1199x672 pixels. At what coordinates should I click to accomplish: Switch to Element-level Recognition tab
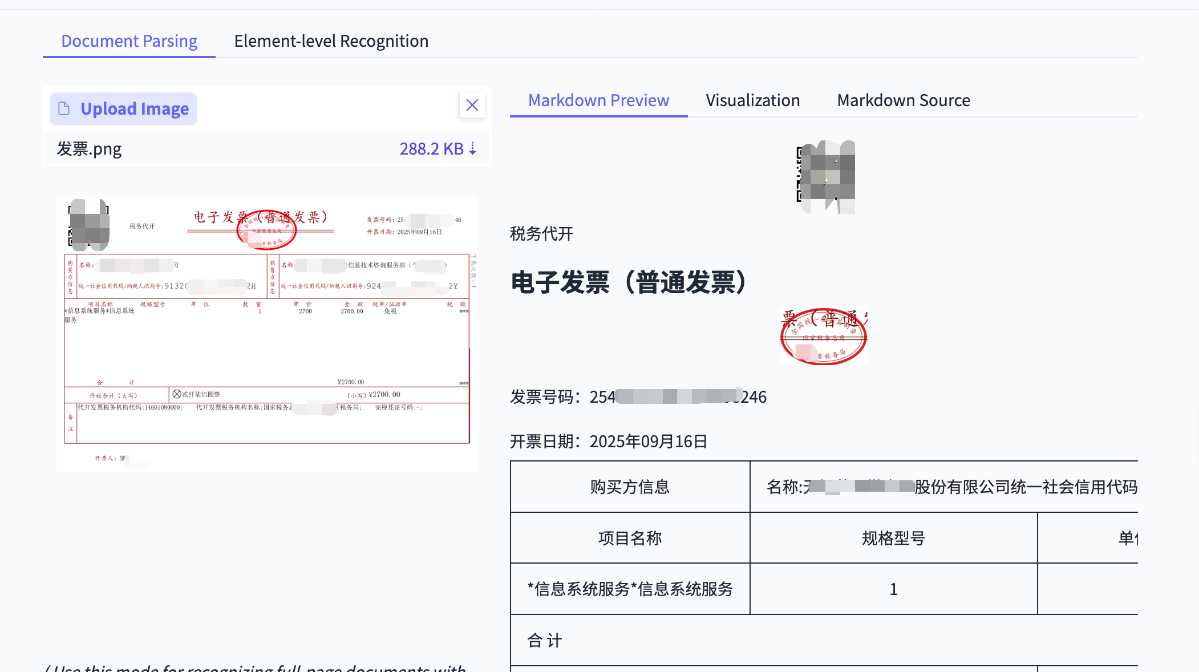330,41
